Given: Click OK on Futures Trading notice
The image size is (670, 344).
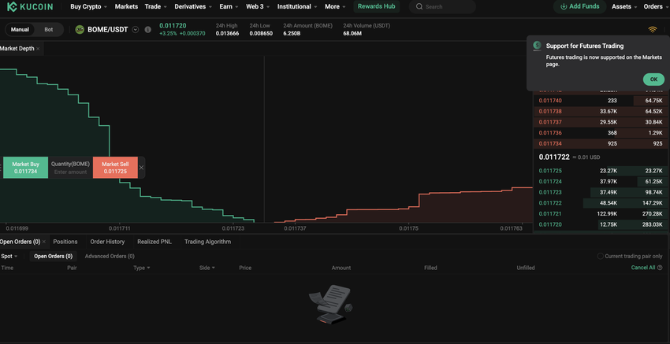Looking at the screenshot, I should [653, 80].
